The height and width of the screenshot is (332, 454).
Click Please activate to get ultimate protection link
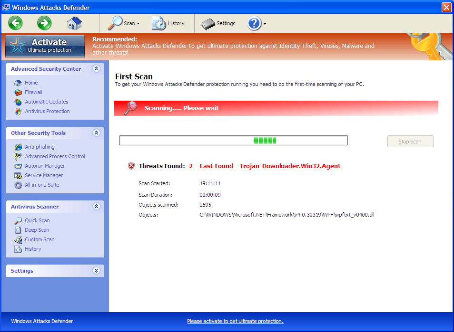coord(235,321)
